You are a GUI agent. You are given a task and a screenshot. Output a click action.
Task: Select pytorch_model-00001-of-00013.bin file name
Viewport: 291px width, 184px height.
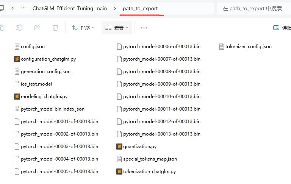(59, 122)
